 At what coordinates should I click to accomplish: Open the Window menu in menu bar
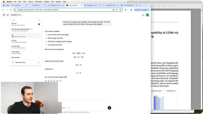tap(58, 2)
